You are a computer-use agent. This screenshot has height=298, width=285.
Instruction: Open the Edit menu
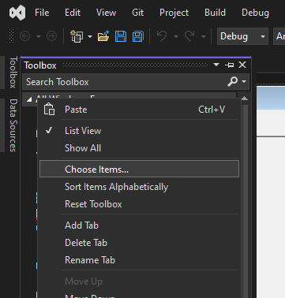pyautogui.click(x=73, y=13)
